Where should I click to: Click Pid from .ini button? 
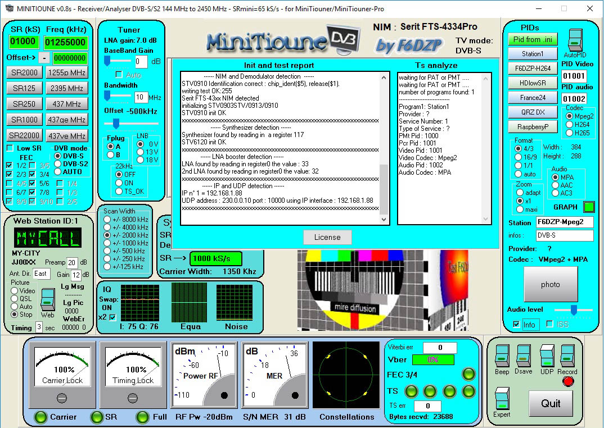click(x=533, y=39)
